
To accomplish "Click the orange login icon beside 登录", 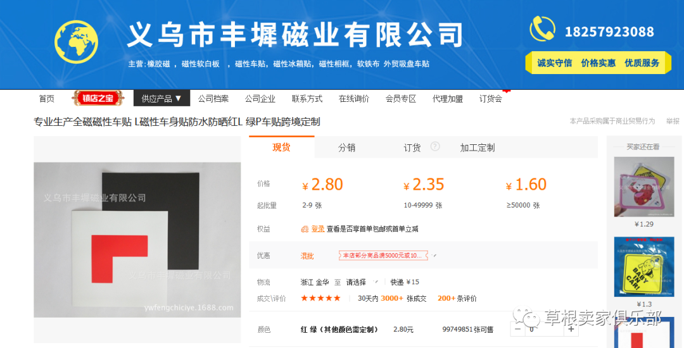I will tap(305, 228).
